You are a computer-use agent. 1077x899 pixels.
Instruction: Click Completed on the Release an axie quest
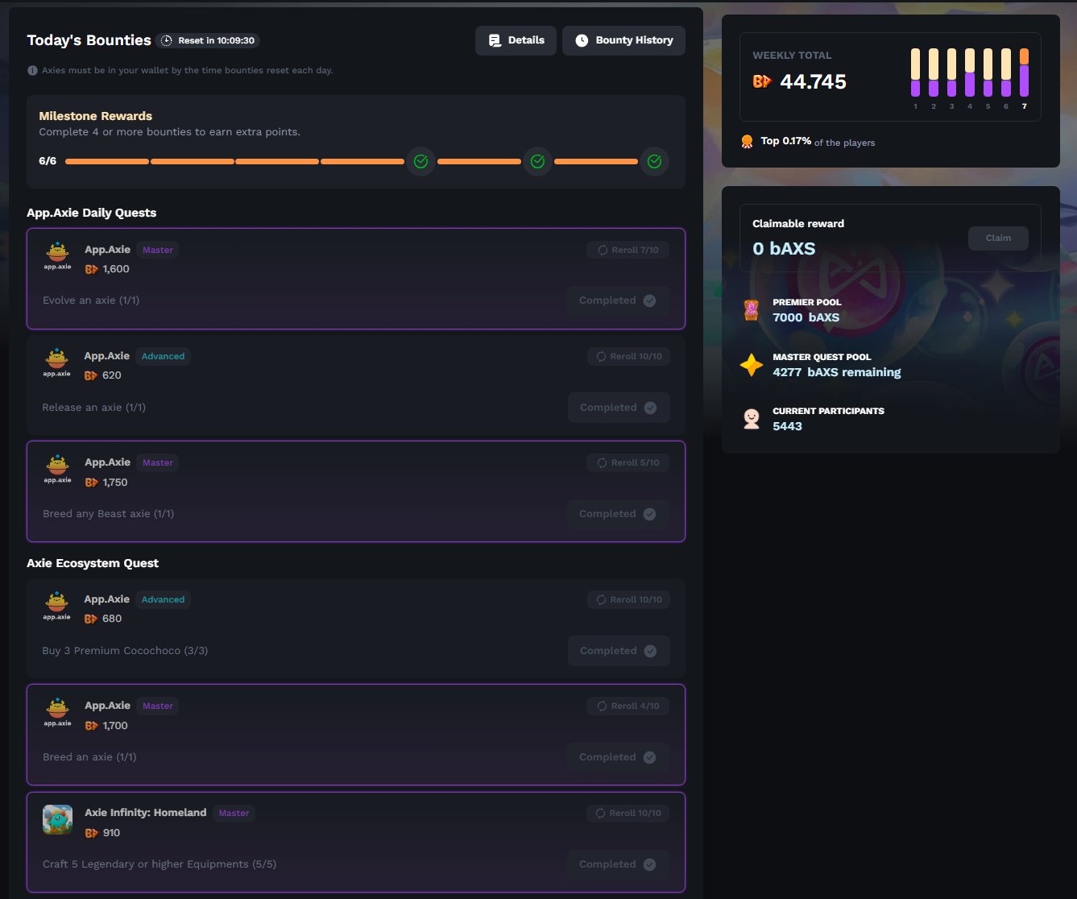(x=618, y=408)
